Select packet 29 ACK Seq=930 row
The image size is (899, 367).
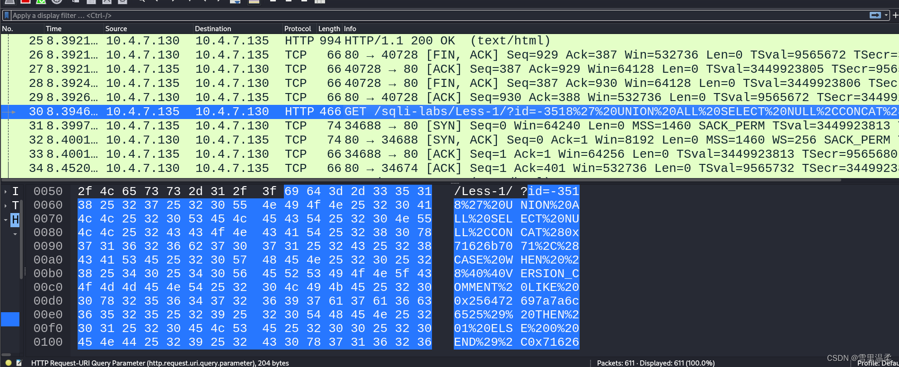tap(449, 97)
